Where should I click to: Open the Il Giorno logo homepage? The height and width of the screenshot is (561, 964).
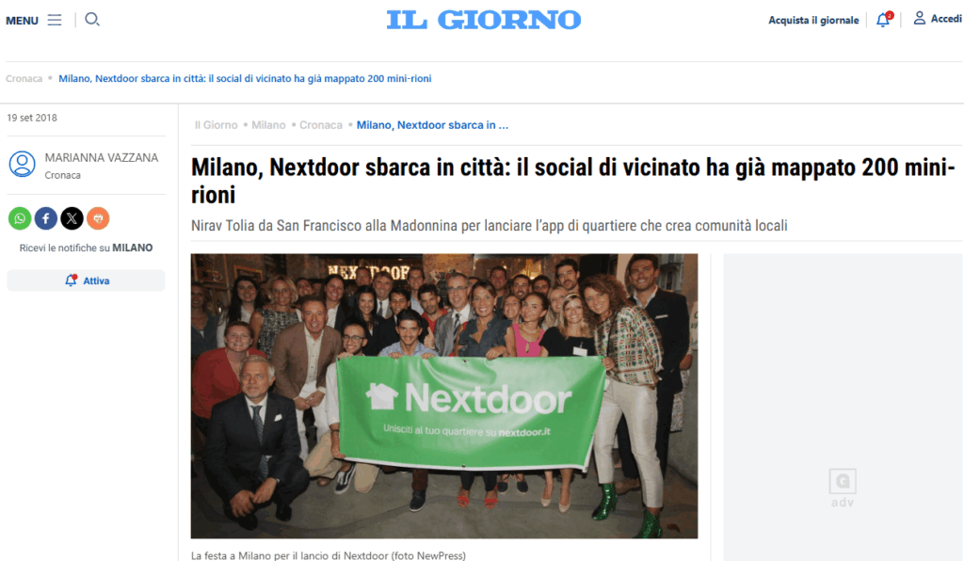483,20
